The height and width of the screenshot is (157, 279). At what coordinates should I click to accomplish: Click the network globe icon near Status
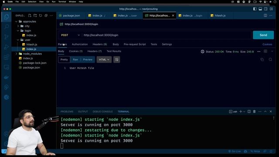202,51
